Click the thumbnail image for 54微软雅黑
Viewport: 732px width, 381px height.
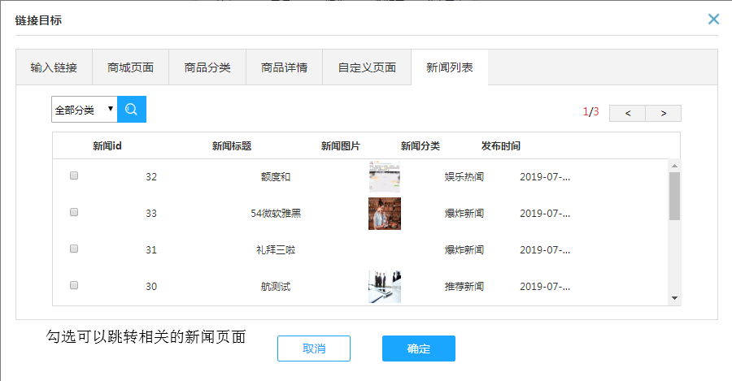pyautogui.click(x=384, y=213)
